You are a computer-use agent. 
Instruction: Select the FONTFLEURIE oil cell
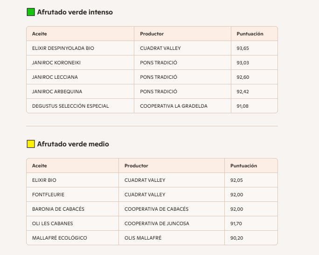(49, 195)
